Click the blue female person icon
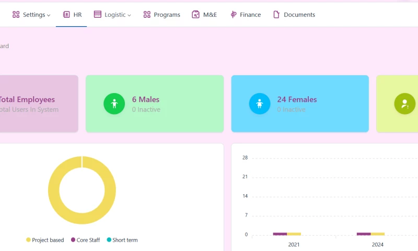The height and width of the screenshot is (251, 418). coord(259,104)
